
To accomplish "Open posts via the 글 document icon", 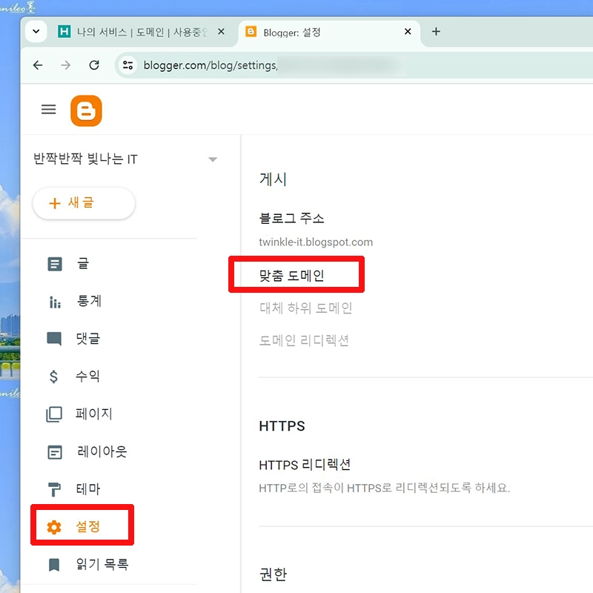I will point(54,264).
